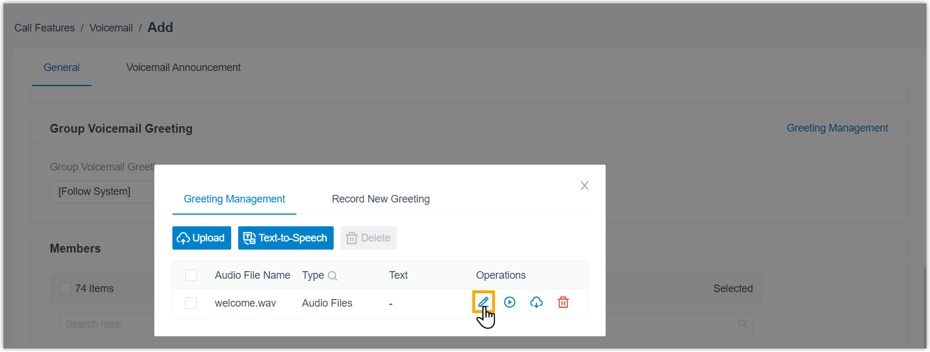
Task: Open the [Follow System] greeting dropdown
Action: tap(102, 191)
